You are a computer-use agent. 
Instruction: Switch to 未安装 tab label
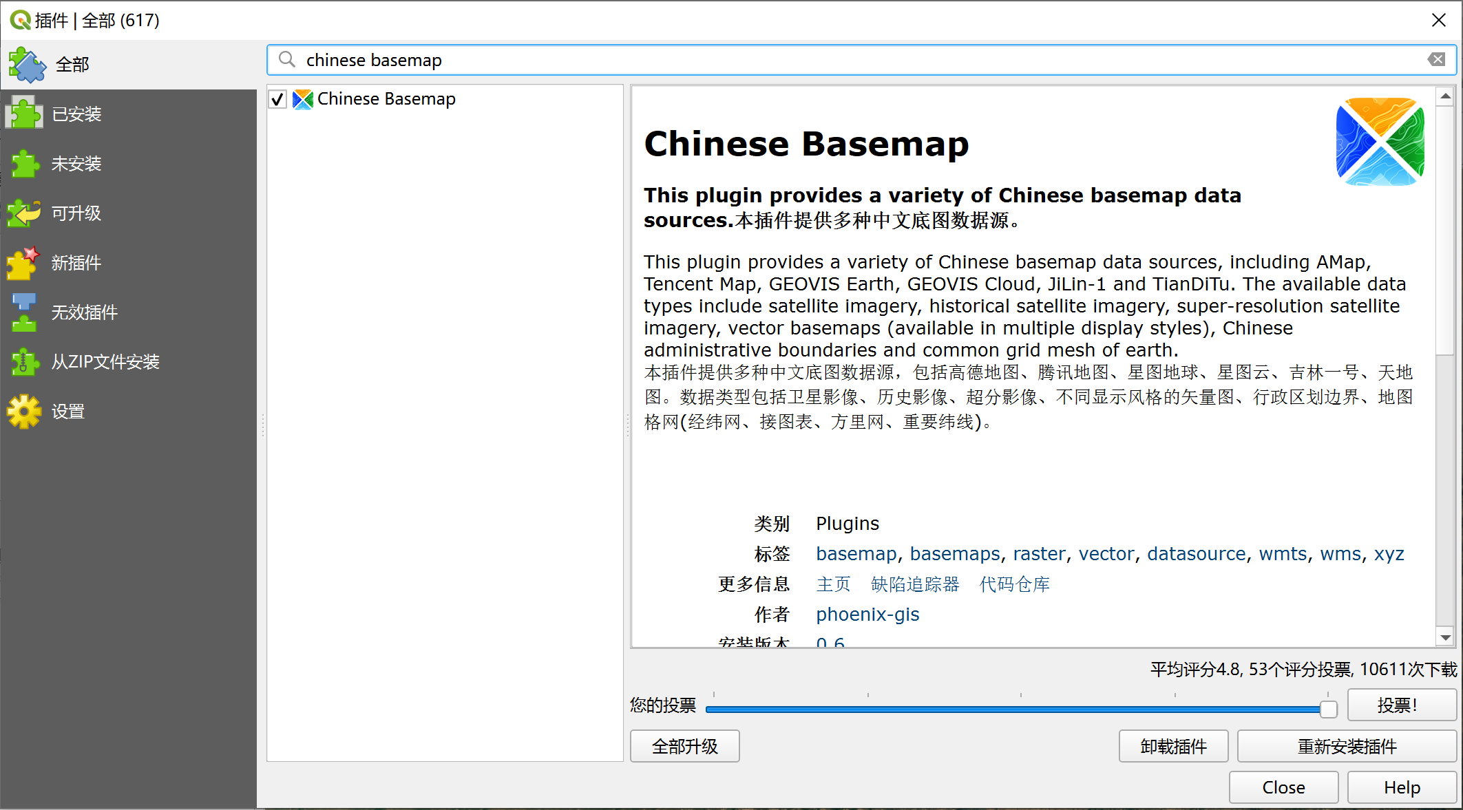(76, 164)
